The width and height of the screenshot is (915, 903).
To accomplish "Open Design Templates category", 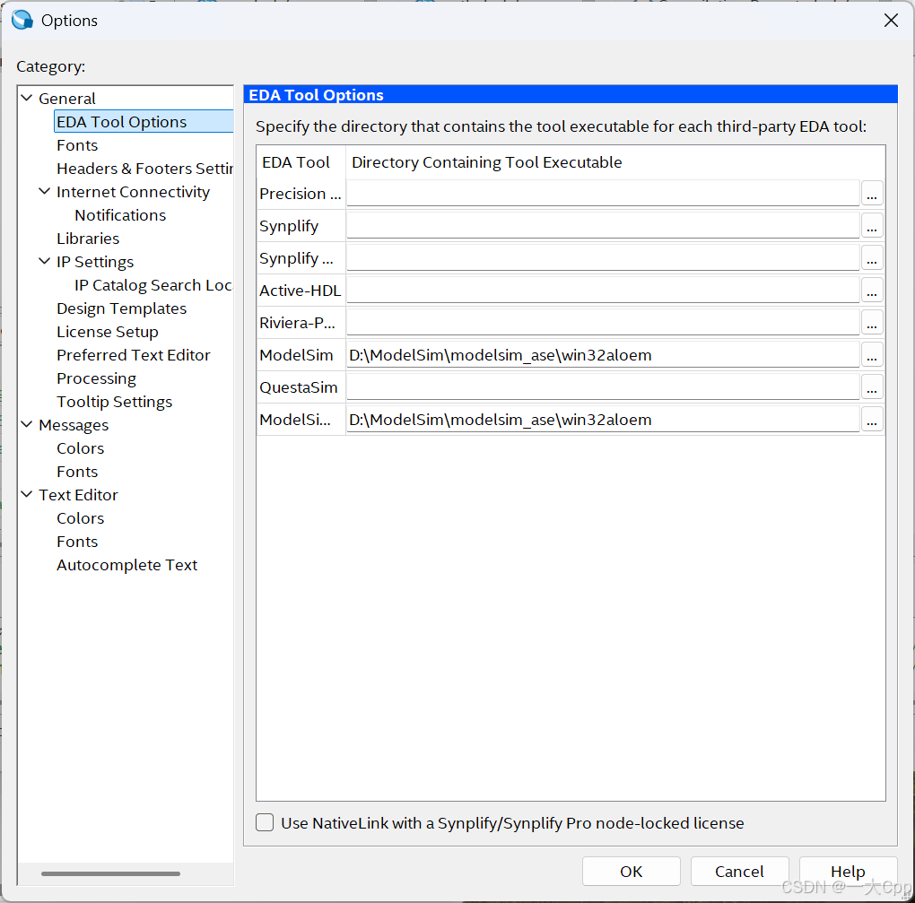I will [x=121, y=308].
